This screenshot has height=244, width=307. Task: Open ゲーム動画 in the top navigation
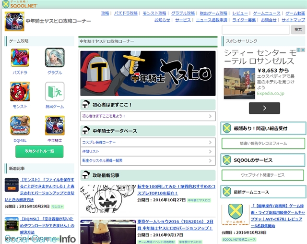point(295,13)
